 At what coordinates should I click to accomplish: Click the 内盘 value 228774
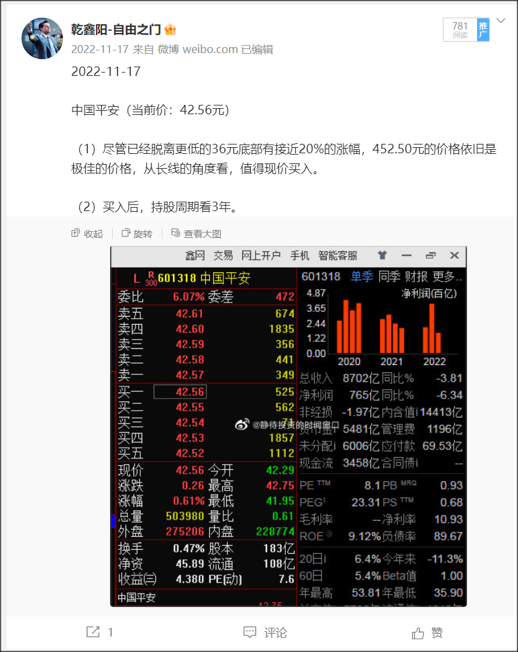(x=275, y=532)
